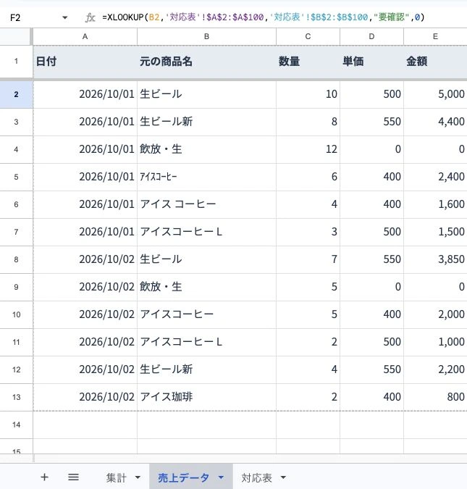The height and width of the screenshot is (489, 467).
Task: Select column E header
Action: tap(436, 36)
